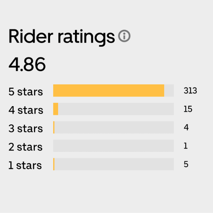Viewport: 213px width, 213px height.
Task: Click the 5 stars row label
Action: 26,92
